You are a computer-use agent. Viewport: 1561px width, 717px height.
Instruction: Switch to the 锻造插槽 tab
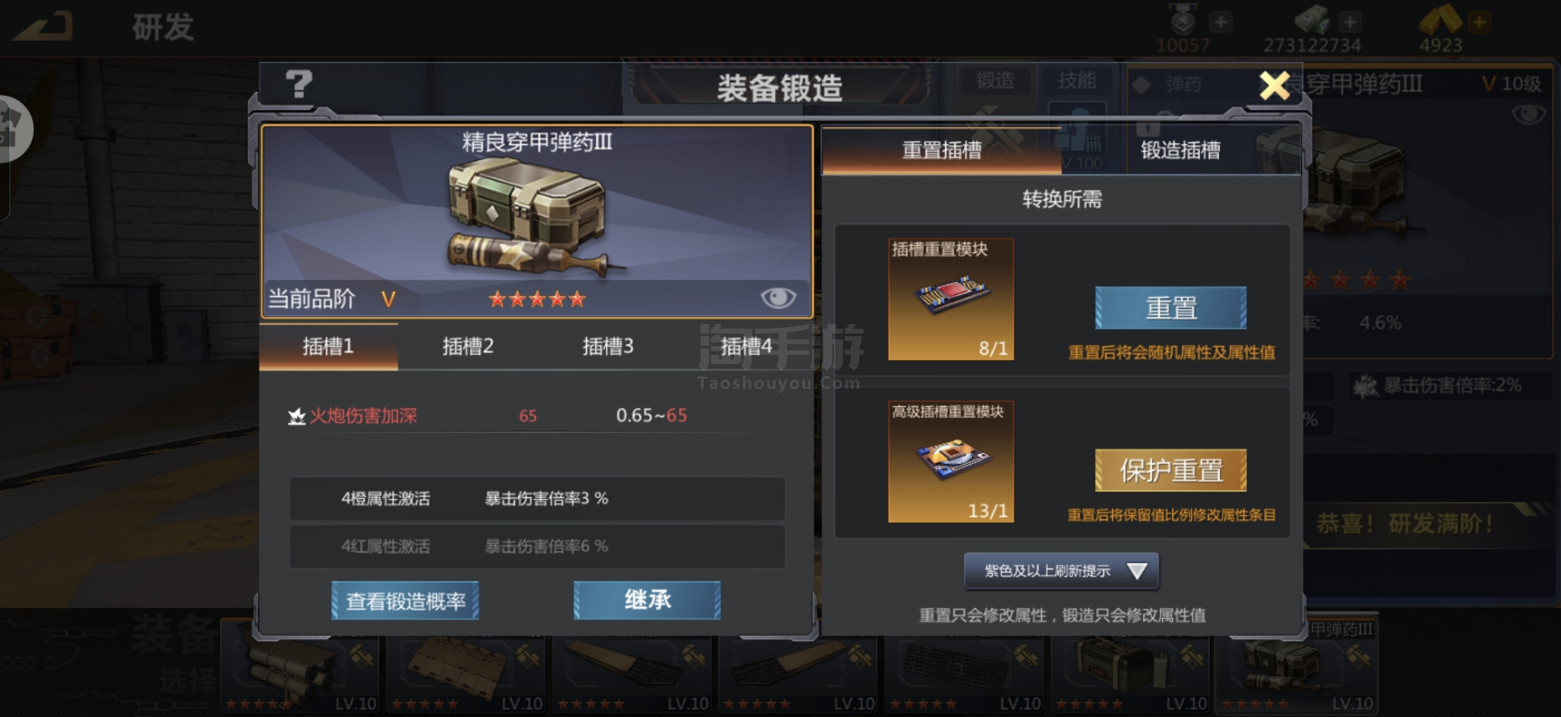coord(1180,150)
